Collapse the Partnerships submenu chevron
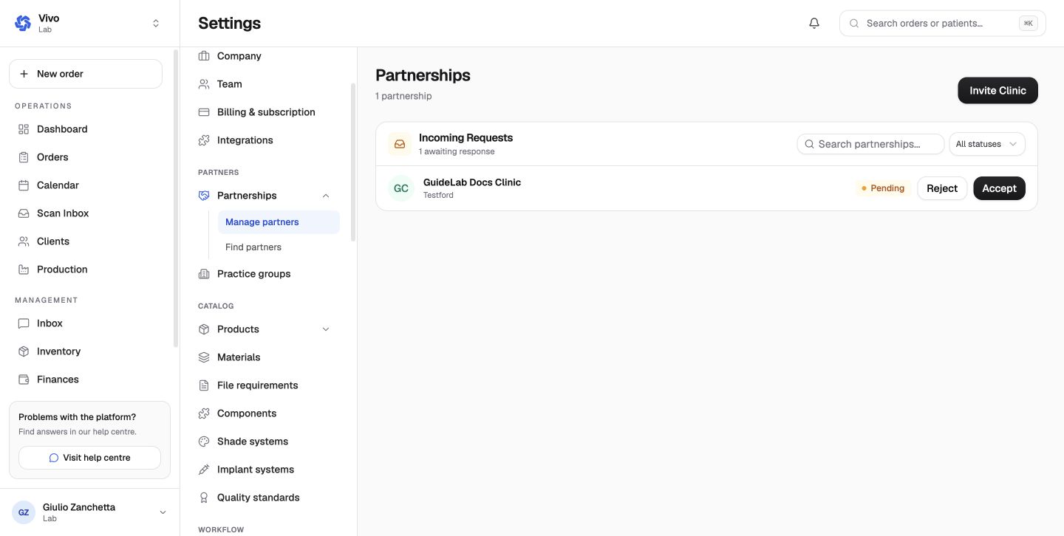This screenshot has height=536, width=1064. [x=326, y=196]
